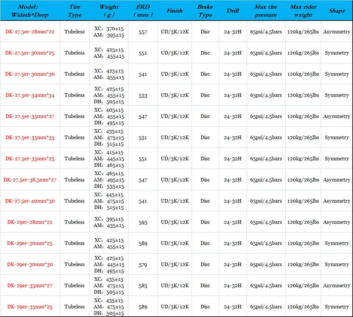Select the ERD (mm) header cell
The height and width of the screenshot is (317, 353).
[x=143, y=11]
